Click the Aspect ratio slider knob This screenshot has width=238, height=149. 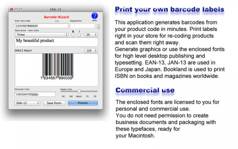[79, 91]
